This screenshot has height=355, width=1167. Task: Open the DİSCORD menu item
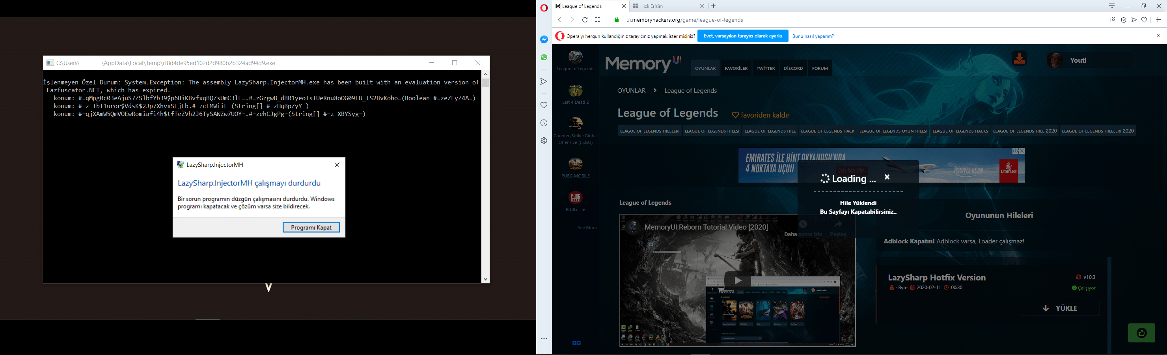[x=793, y=69]
